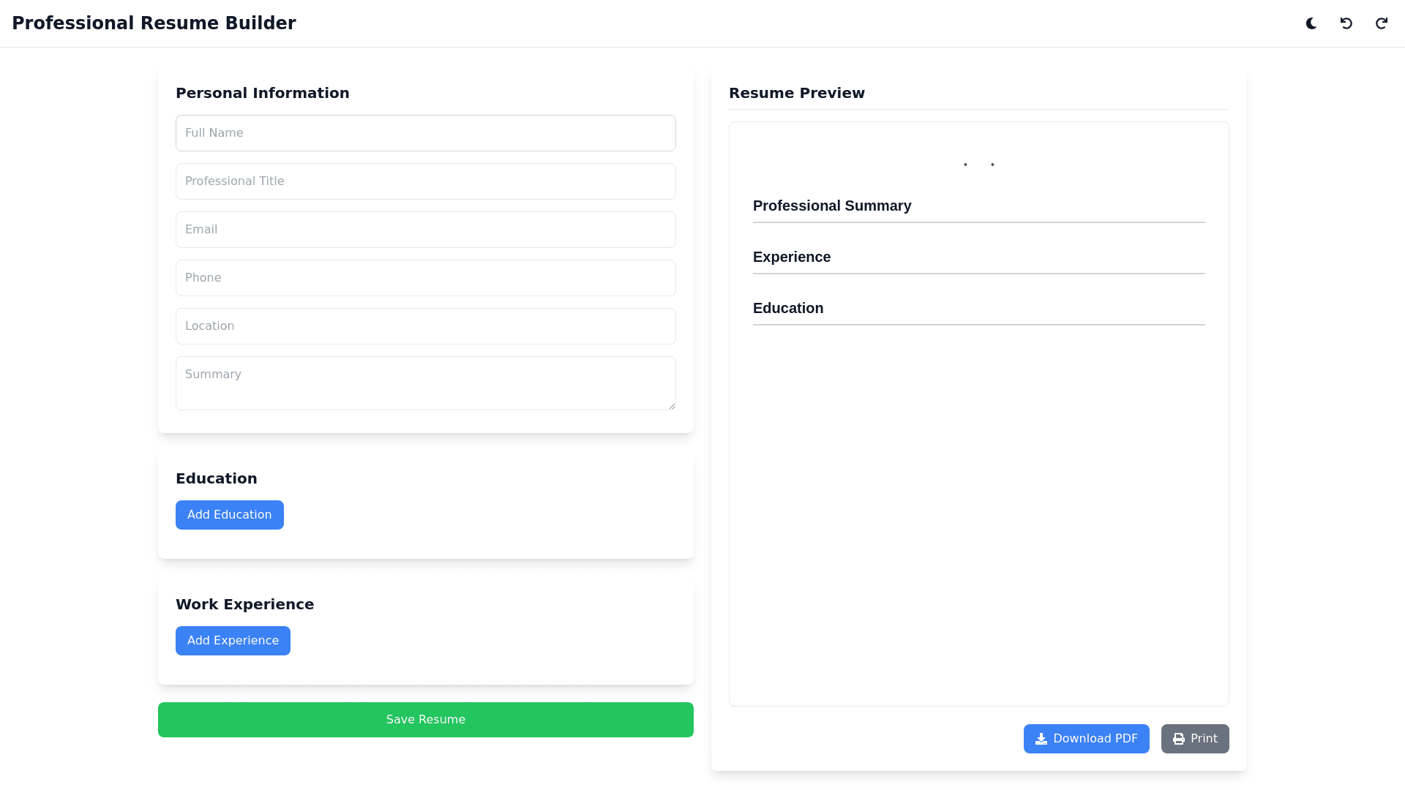Click inside the Summary text area

click(426, 383)
